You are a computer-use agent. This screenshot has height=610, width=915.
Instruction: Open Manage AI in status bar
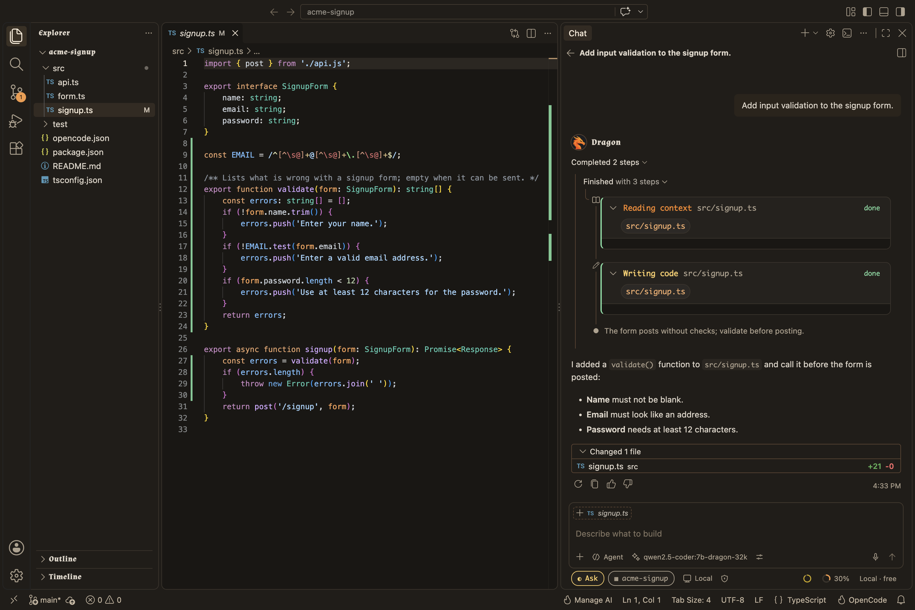pyautogui.click(x=588, y=600)
